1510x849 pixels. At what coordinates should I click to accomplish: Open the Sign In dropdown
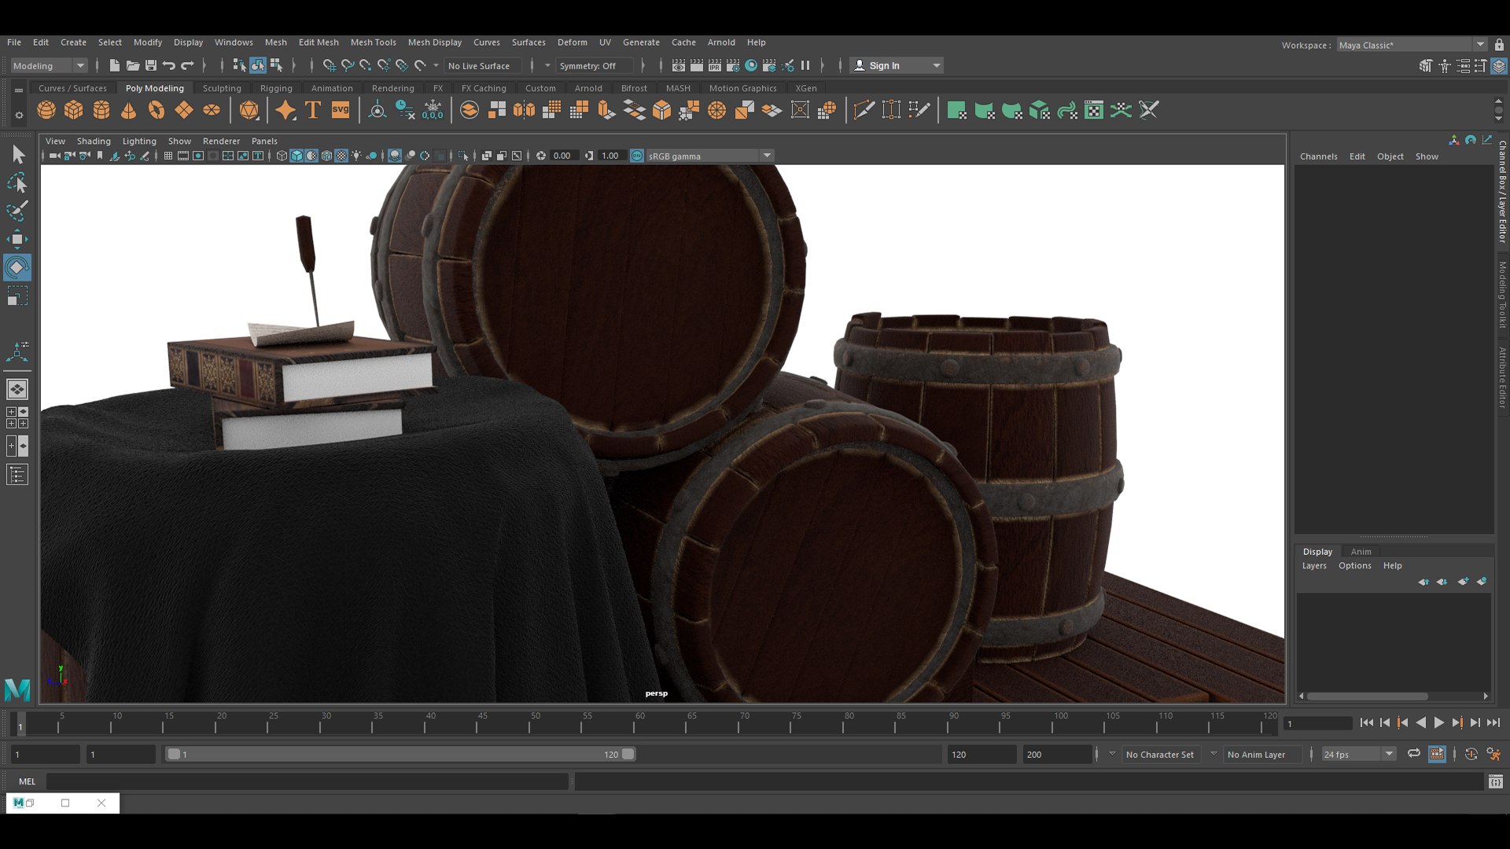pos(897,66)
